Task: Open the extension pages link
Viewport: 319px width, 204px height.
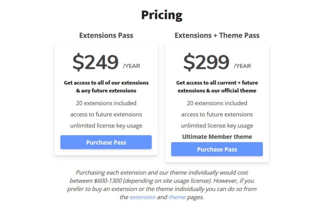Action: pyautogui.click(x=142, y=197)
